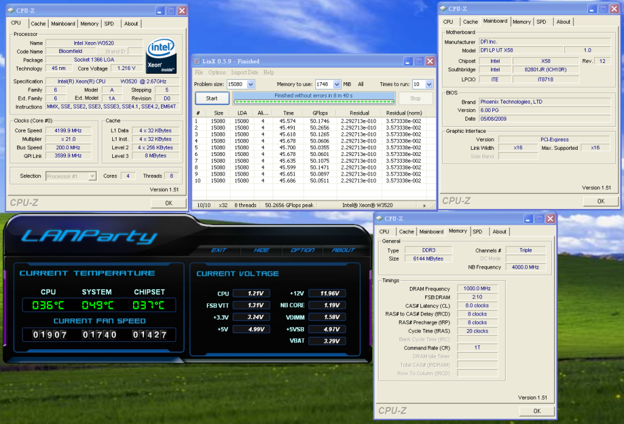Open OPTION in the LANParty monitor
Image resolution: width=624 pixels, height=424 pixels.
pyautogui.click(x=303, y=250)
